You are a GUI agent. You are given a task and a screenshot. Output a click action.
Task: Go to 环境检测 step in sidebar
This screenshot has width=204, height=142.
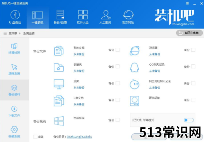tap(14, 48)
